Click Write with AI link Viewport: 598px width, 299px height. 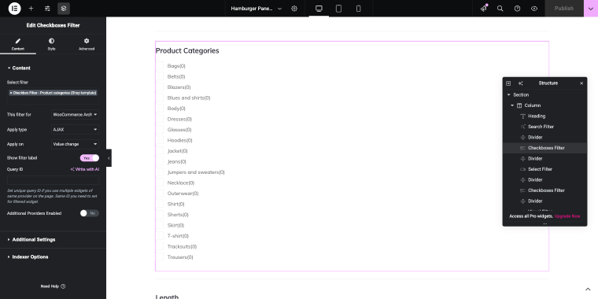85,169
